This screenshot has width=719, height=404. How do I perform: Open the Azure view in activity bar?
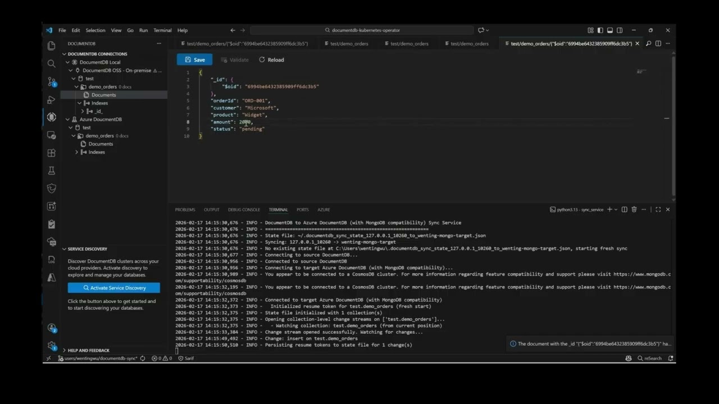point(52,278)
